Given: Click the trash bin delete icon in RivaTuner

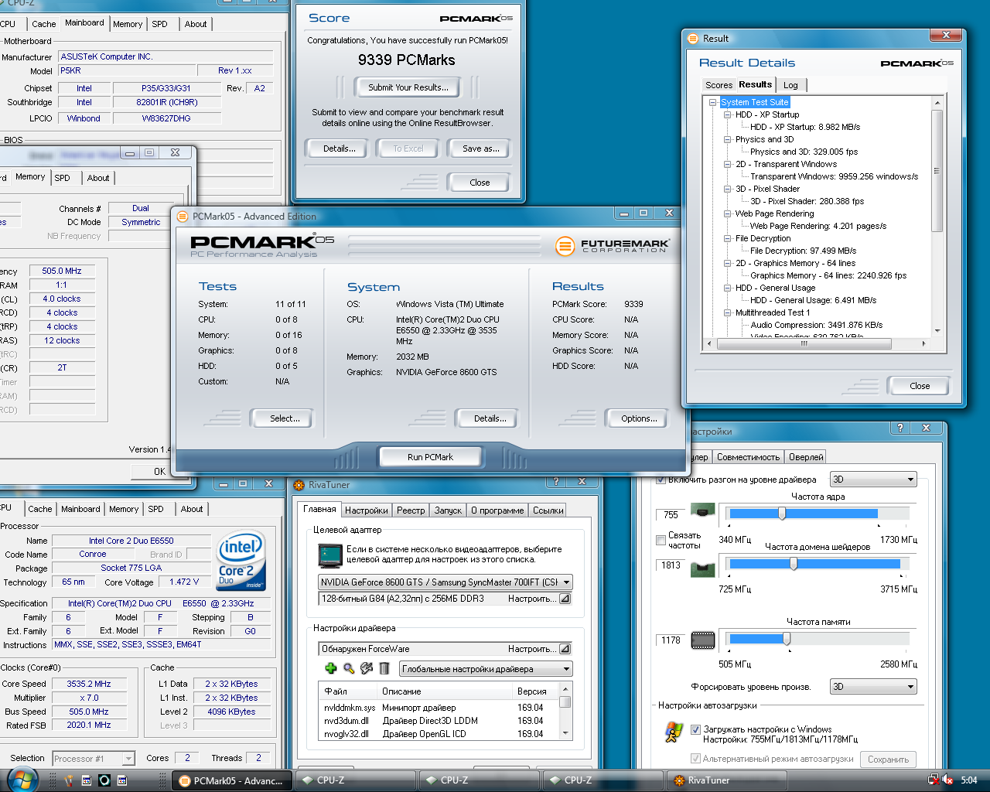Looking at the screenshot, I should click(384, 668).
